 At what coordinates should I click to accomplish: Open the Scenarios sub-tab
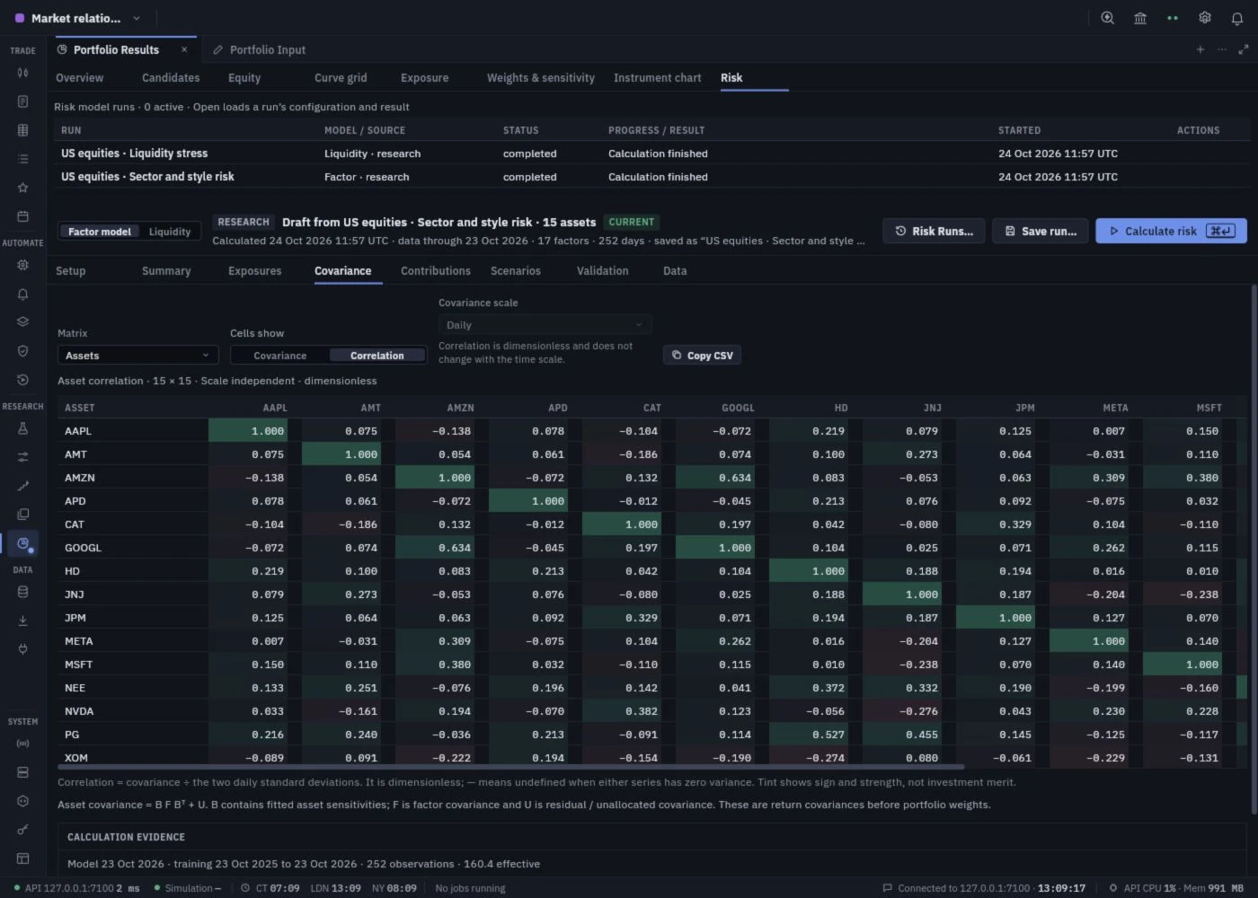[x=516, y=271]
